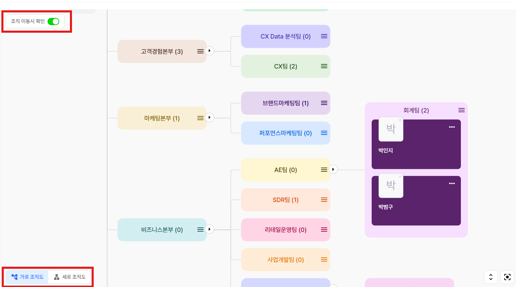This screenshot has width=516, height=287.
Task: Select the 고객경험본부 (3) node label
Action: (162, 52)
